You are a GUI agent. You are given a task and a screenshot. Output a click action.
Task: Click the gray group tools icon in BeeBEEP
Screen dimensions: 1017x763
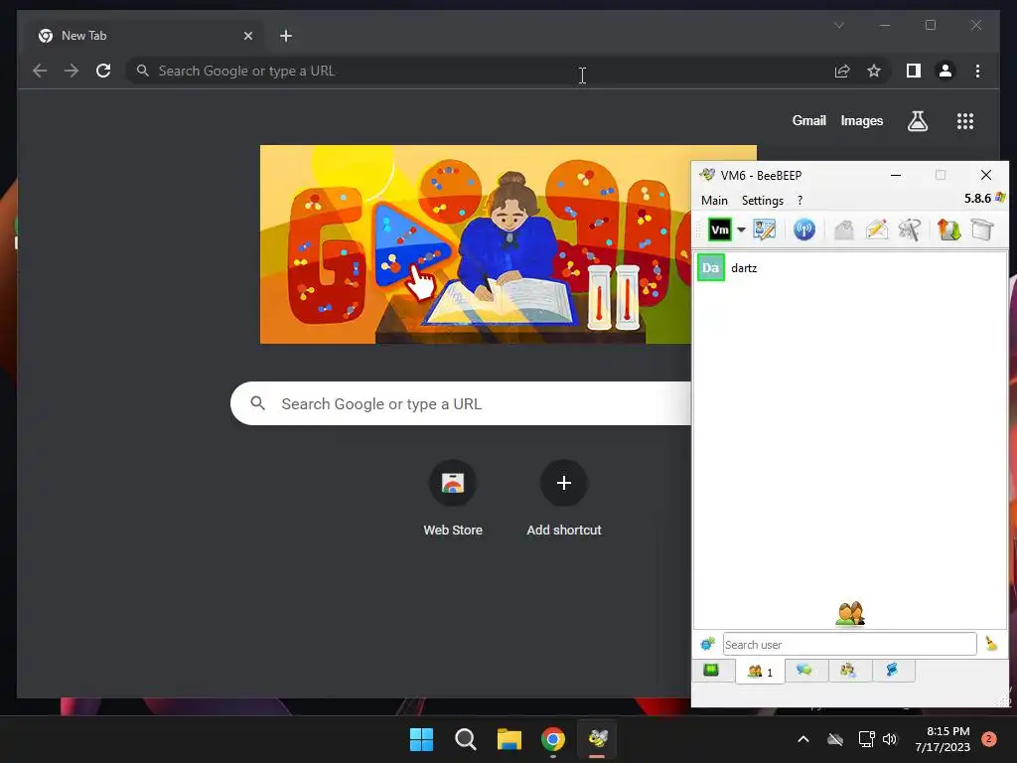(x=910, y=229)
